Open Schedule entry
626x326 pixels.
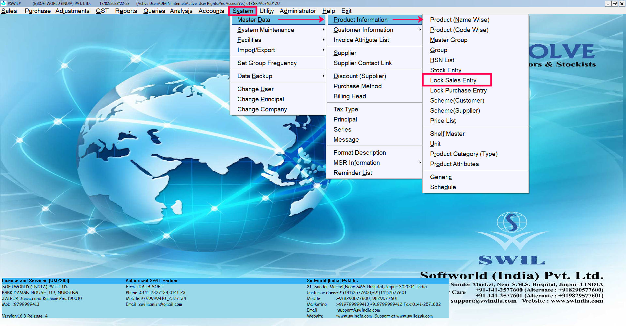[x=475, y=187]
